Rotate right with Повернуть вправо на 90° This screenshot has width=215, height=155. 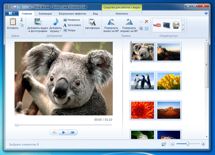pyautogui.click(x=129, y=25)
